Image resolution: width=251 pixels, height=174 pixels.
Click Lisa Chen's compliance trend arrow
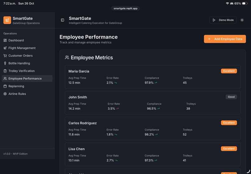(x=156, y=160)
